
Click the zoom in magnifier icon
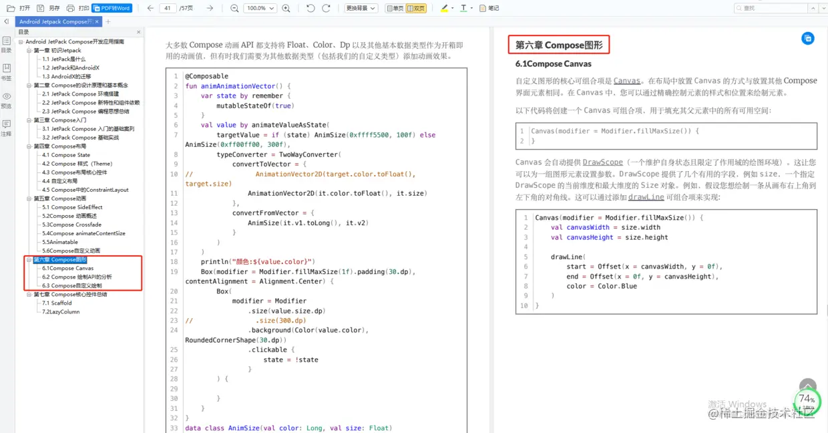(x=286, y=8)
